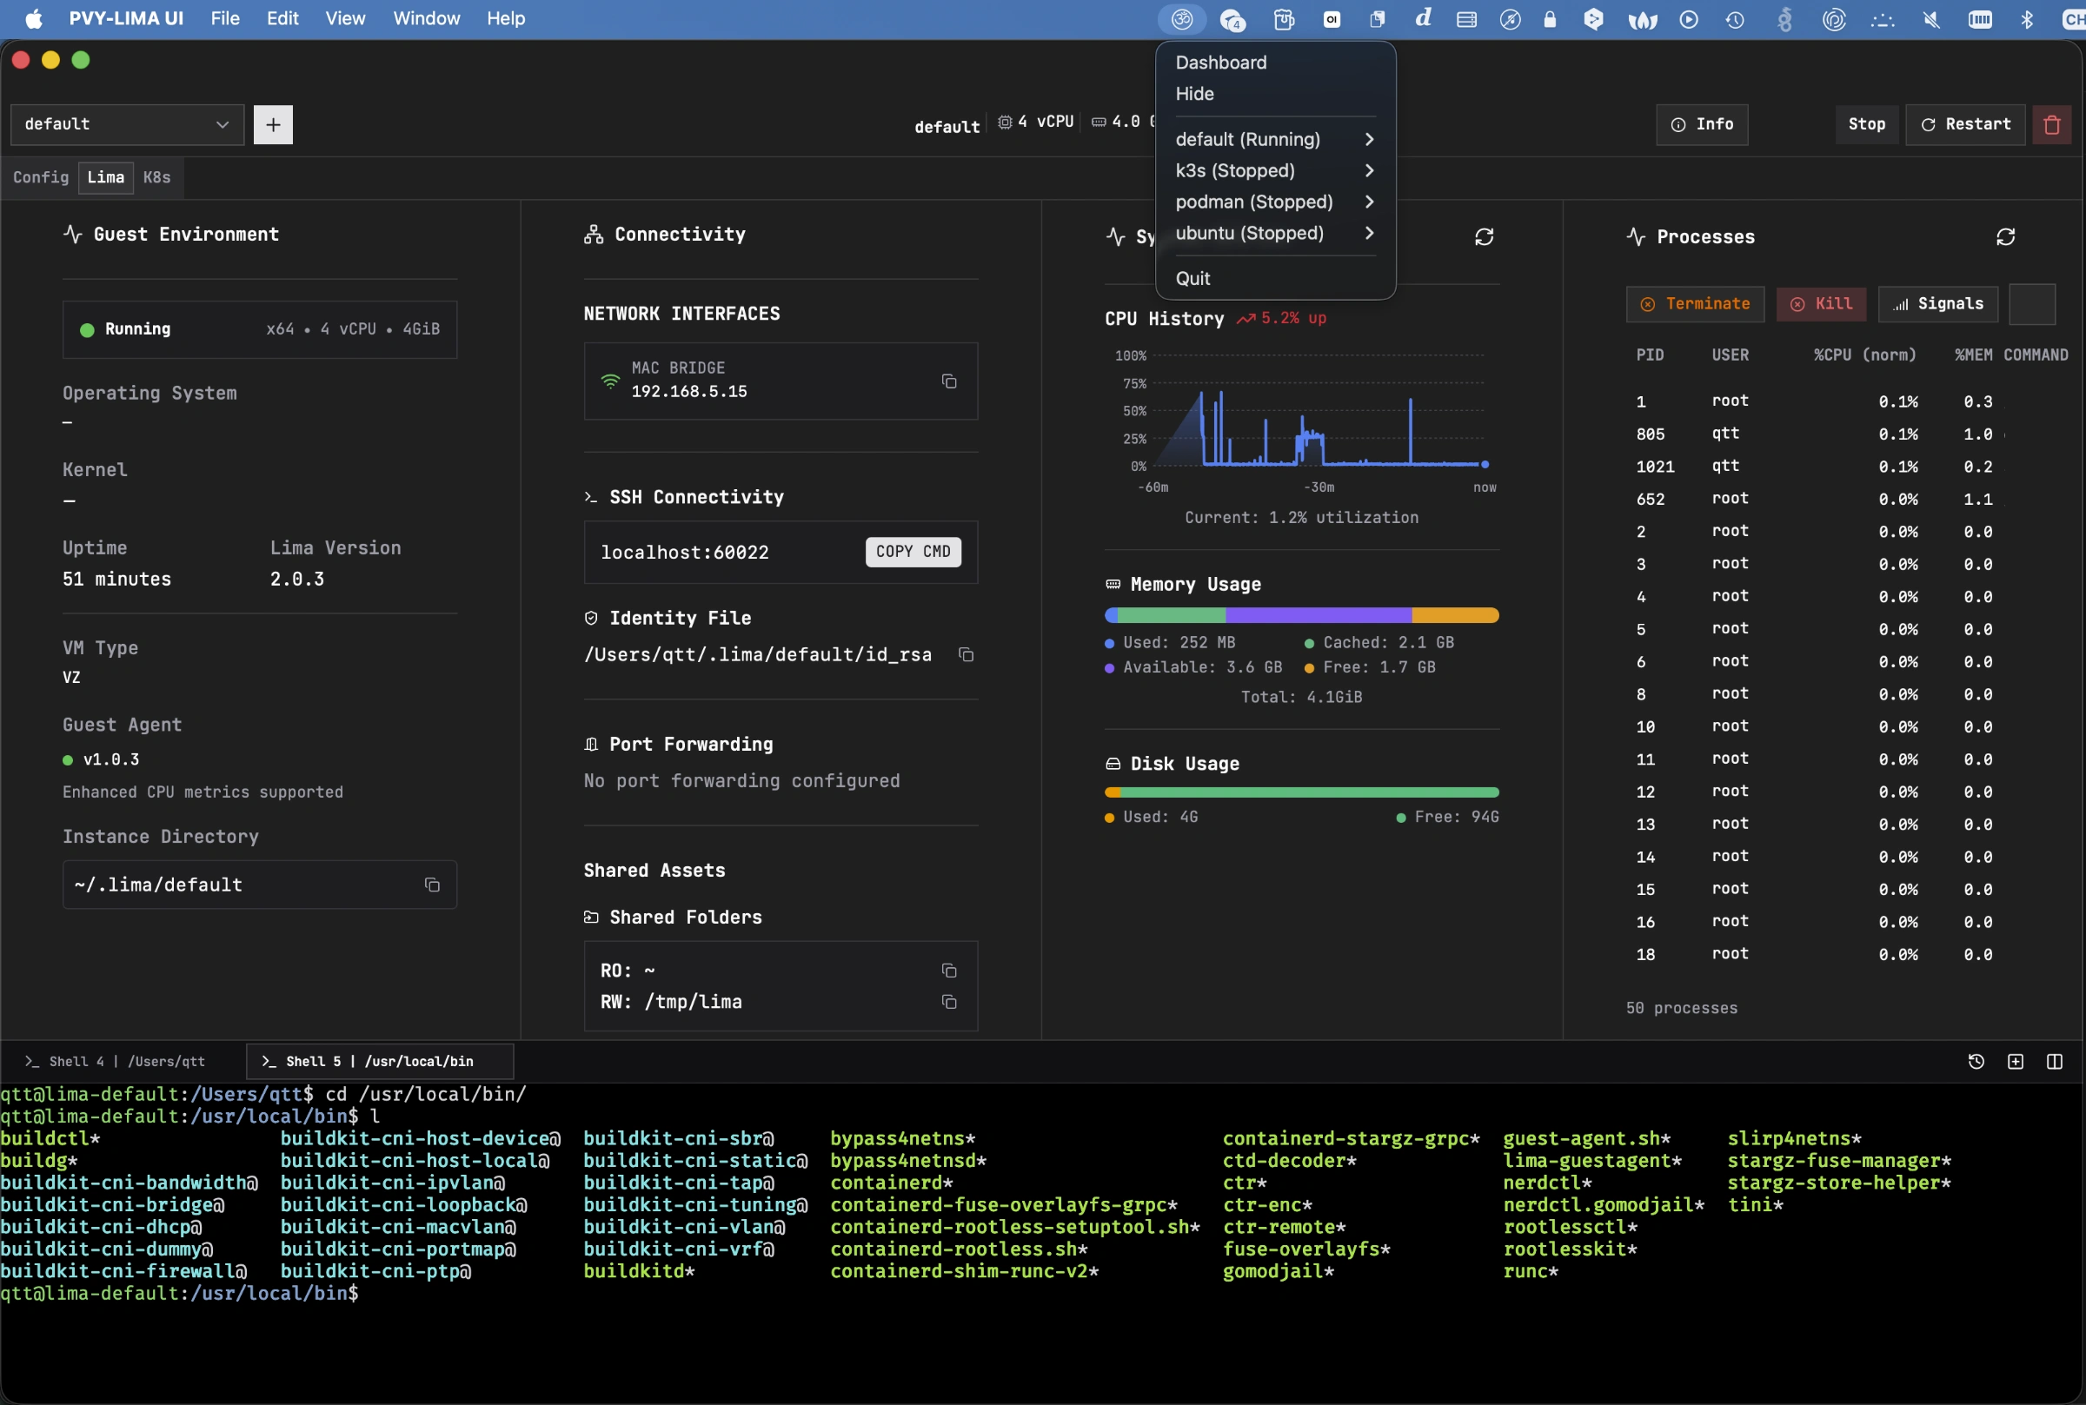Switch to the K8s tab
This screenshot has width=2086, height=1405.
point(156,177)
